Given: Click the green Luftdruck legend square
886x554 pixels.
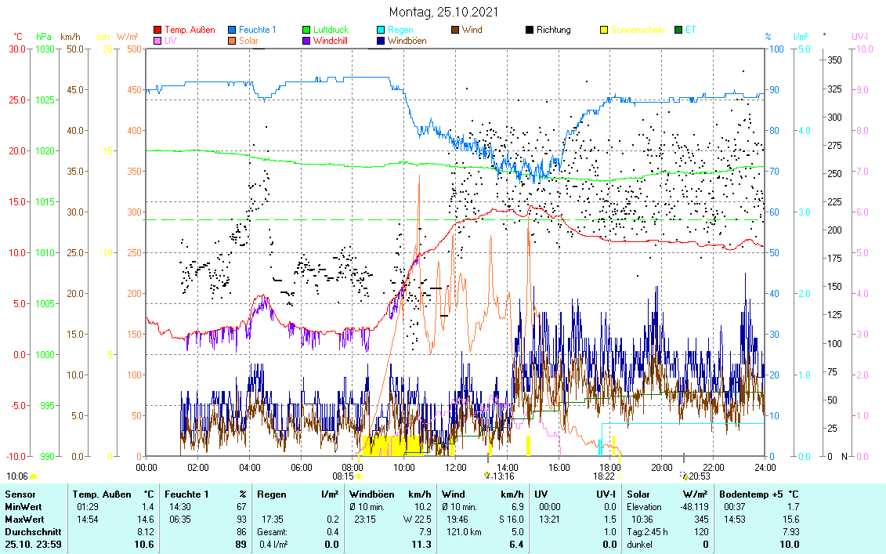Looking at the screenshot, I should (x=307, y=31).
